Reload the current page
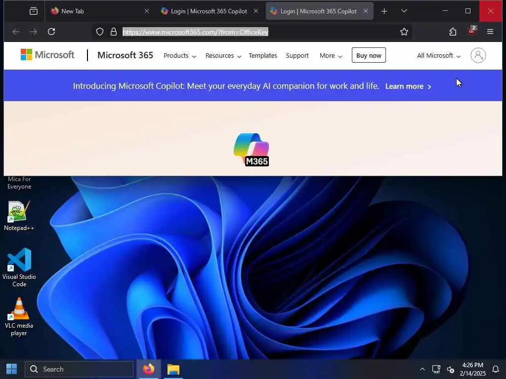Viewport: 506px width, 379px height. (x=51, y=32)
